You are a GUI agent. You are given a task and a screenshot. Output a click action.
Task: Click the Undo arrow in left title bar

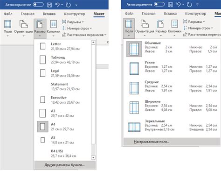tap(57, 5)
